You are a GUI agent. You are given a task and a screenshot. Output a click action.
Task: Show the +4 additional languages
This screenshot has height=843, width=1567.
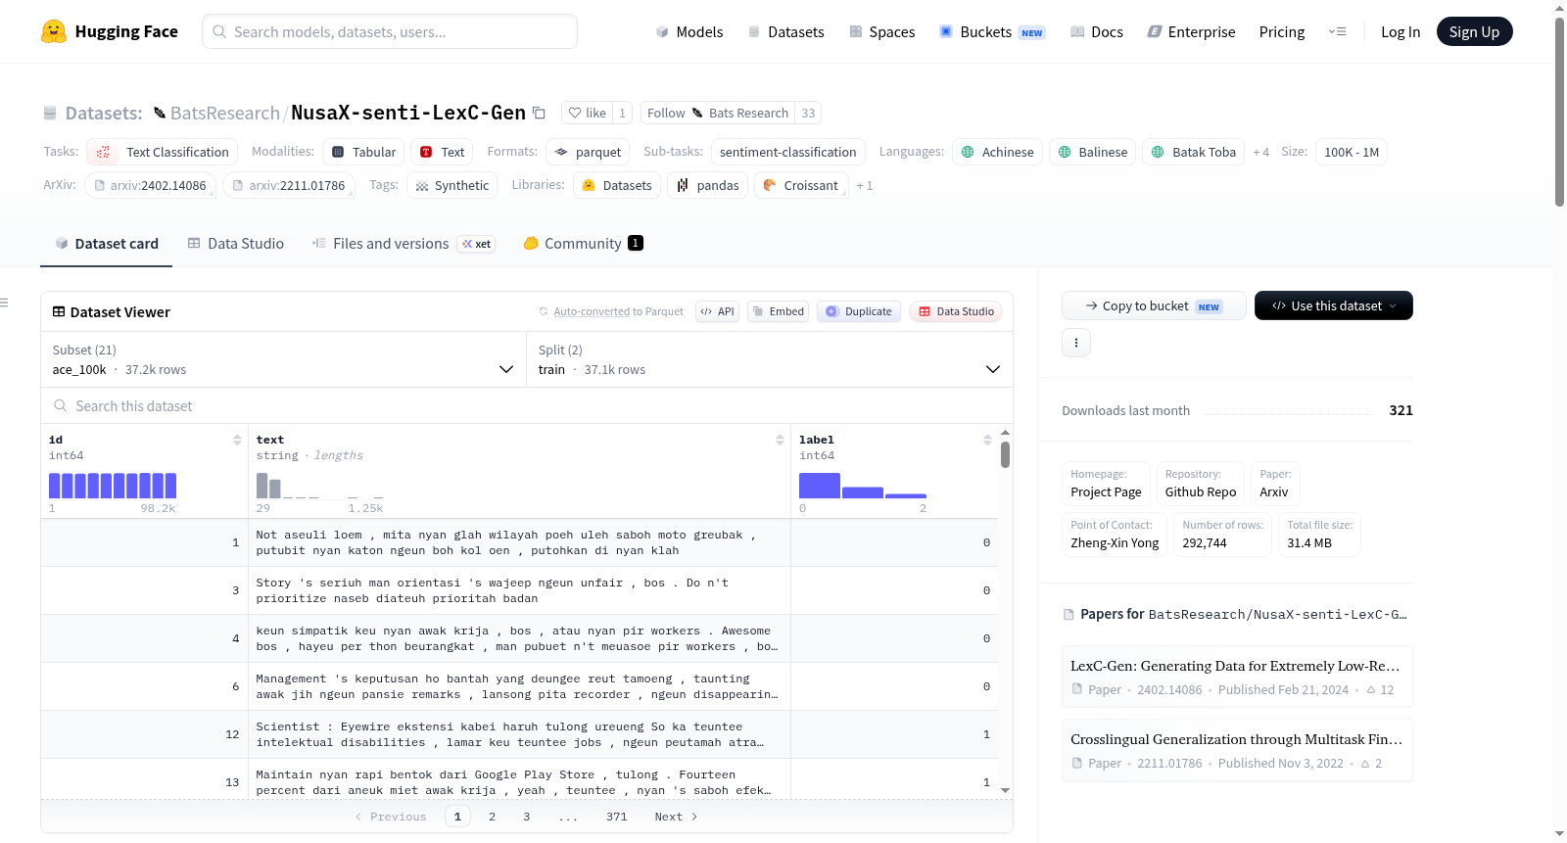(1260, 152)
